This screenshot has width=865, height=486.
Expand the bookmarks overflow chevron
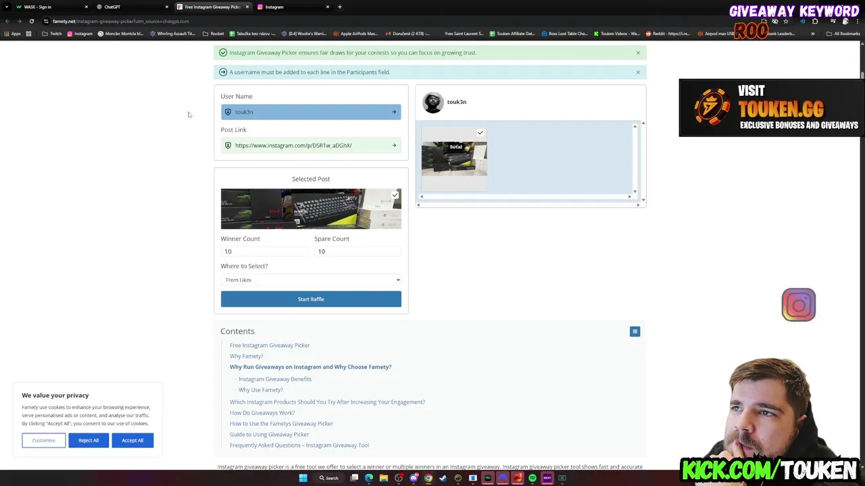click(813, 34)
